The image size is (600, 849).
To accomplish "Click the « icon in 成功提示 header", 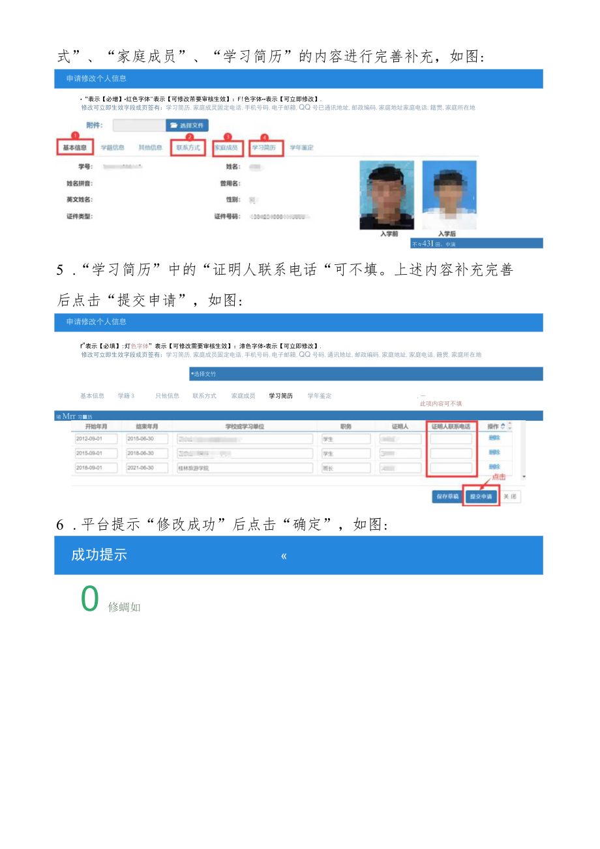I will tap(284, 555).
